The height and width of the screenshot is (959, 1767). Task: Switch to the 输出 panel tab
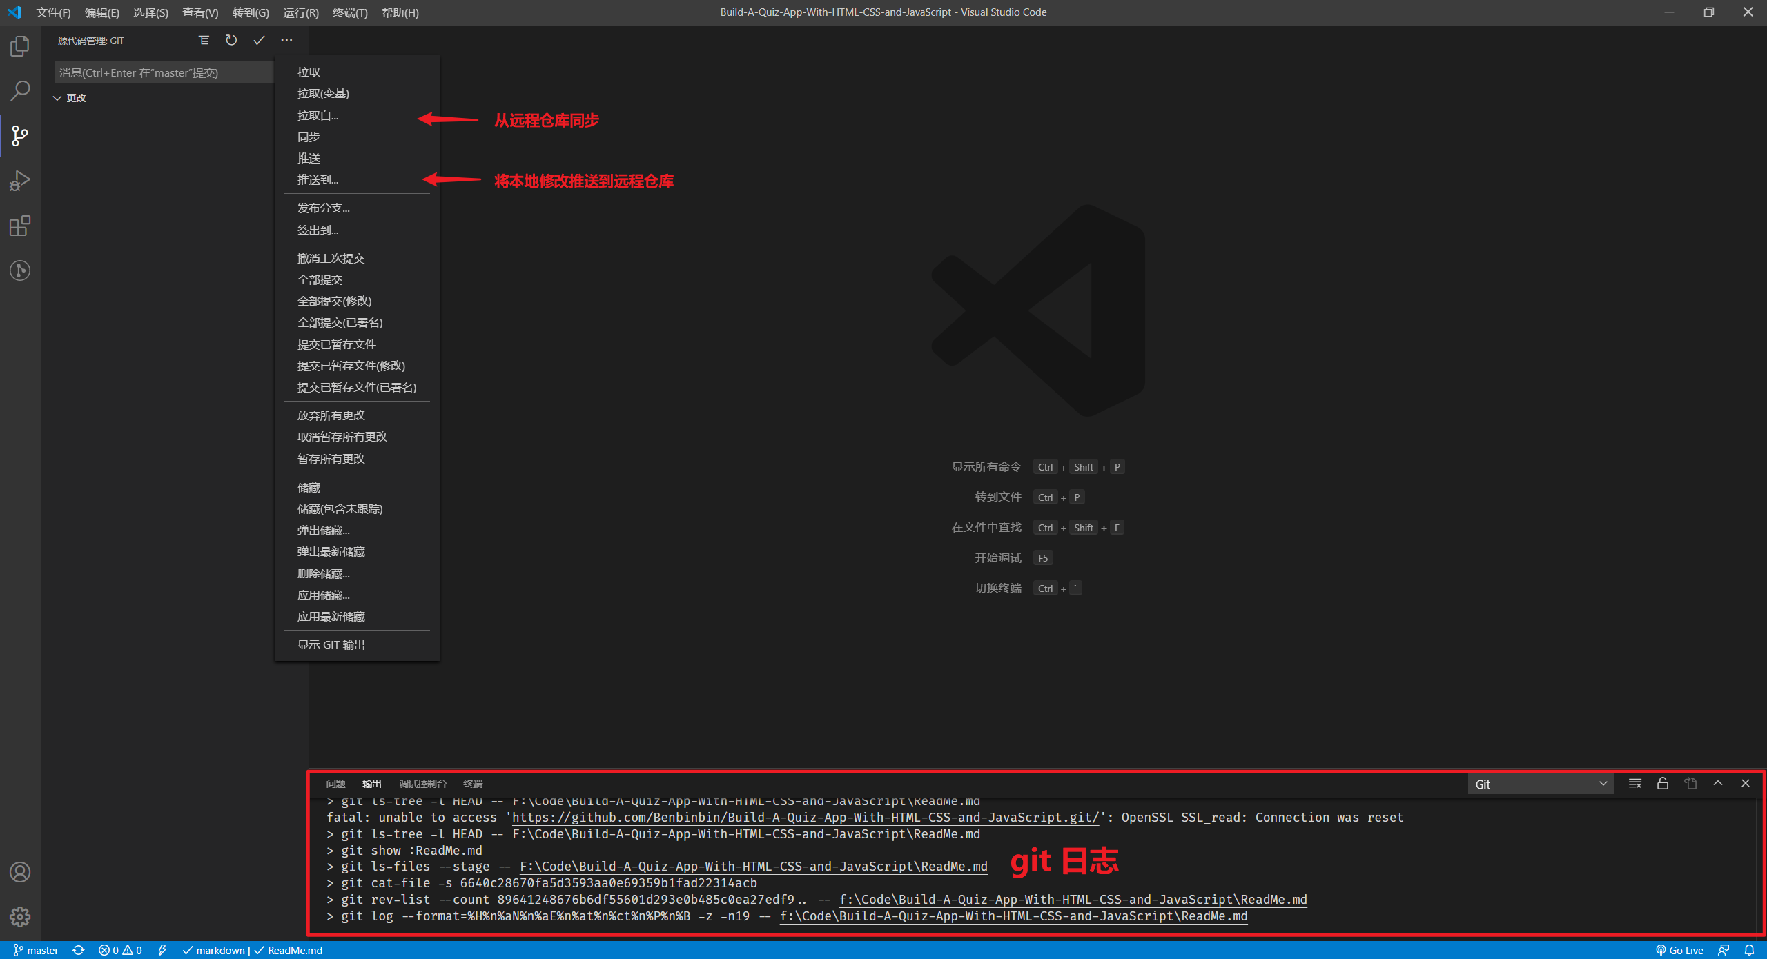tap(371, 784)
